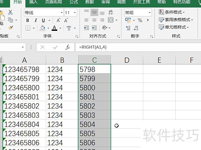201x150 pixels.
Task: Click the wén phonetic guide icon
Action: point(69,28)
